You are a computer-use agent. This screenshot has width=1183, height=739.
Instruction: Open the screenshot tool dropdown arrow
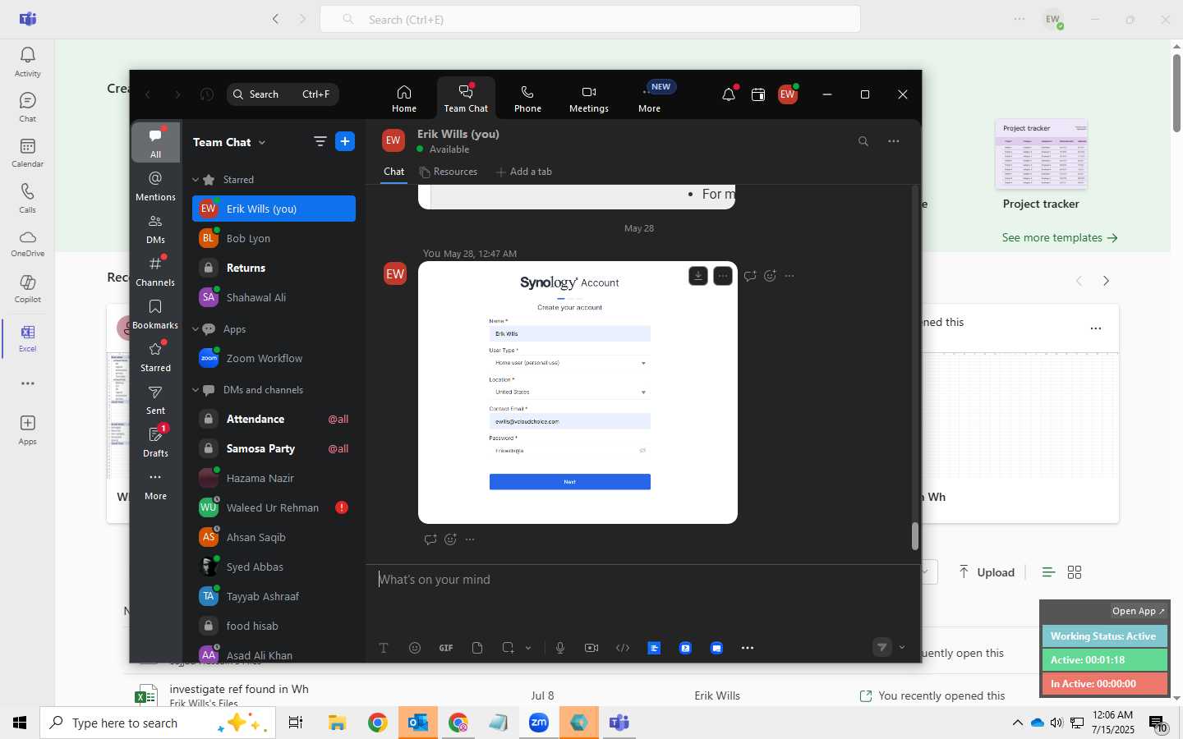pyautogui.click(x=528, y=648)
